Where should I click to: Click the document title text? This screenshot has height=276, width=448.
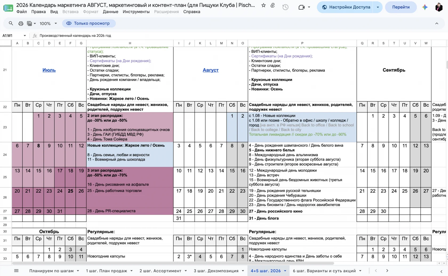coord(135,5)
